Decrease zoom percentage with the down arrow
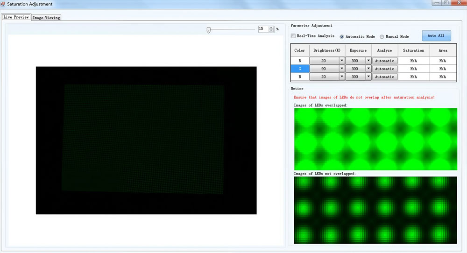Viewport: 467px width, 253px height. coord(271,30)
